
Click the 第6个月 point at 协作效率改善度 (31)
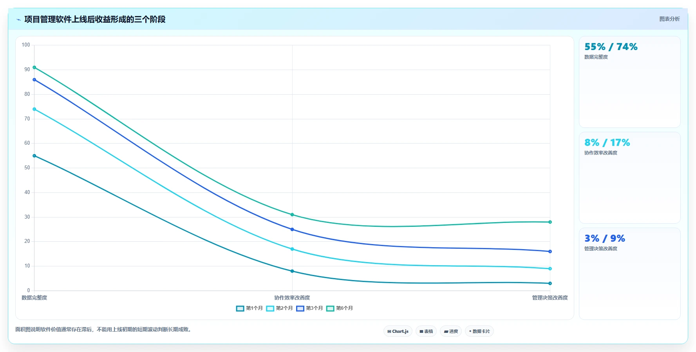(292, 215)
